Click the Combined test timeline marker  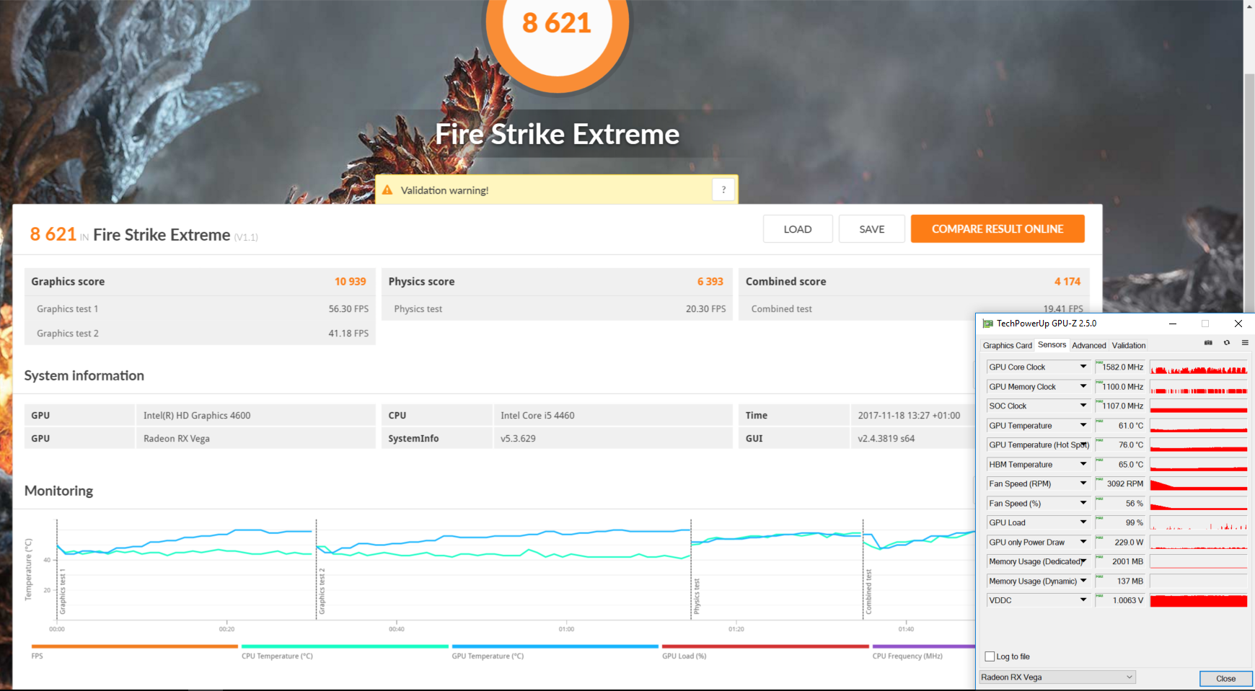pyautogui.click(x=868, y=592)
